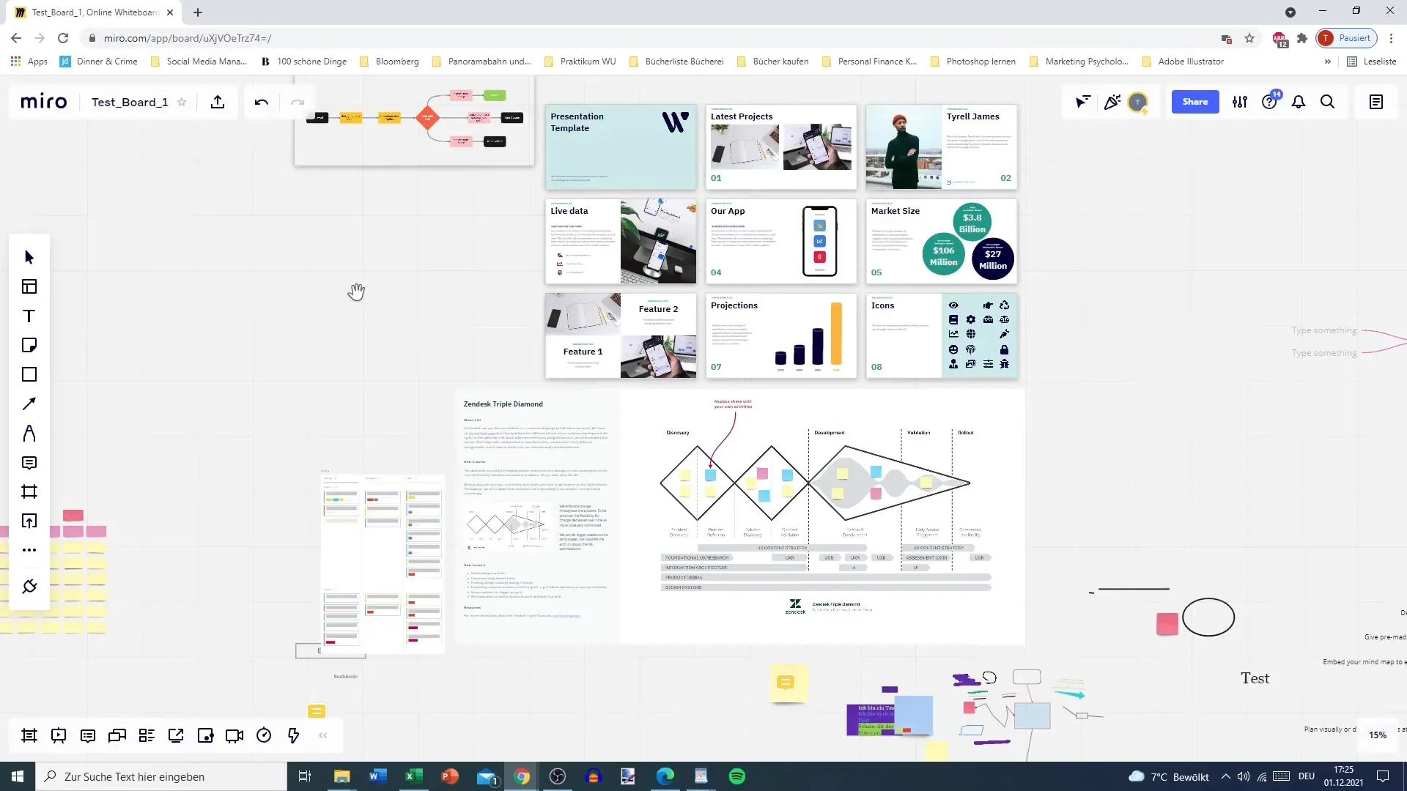The image size is (1407, 791).
Task: Select the Latest Projects slide
Action: tap(781, 147)
